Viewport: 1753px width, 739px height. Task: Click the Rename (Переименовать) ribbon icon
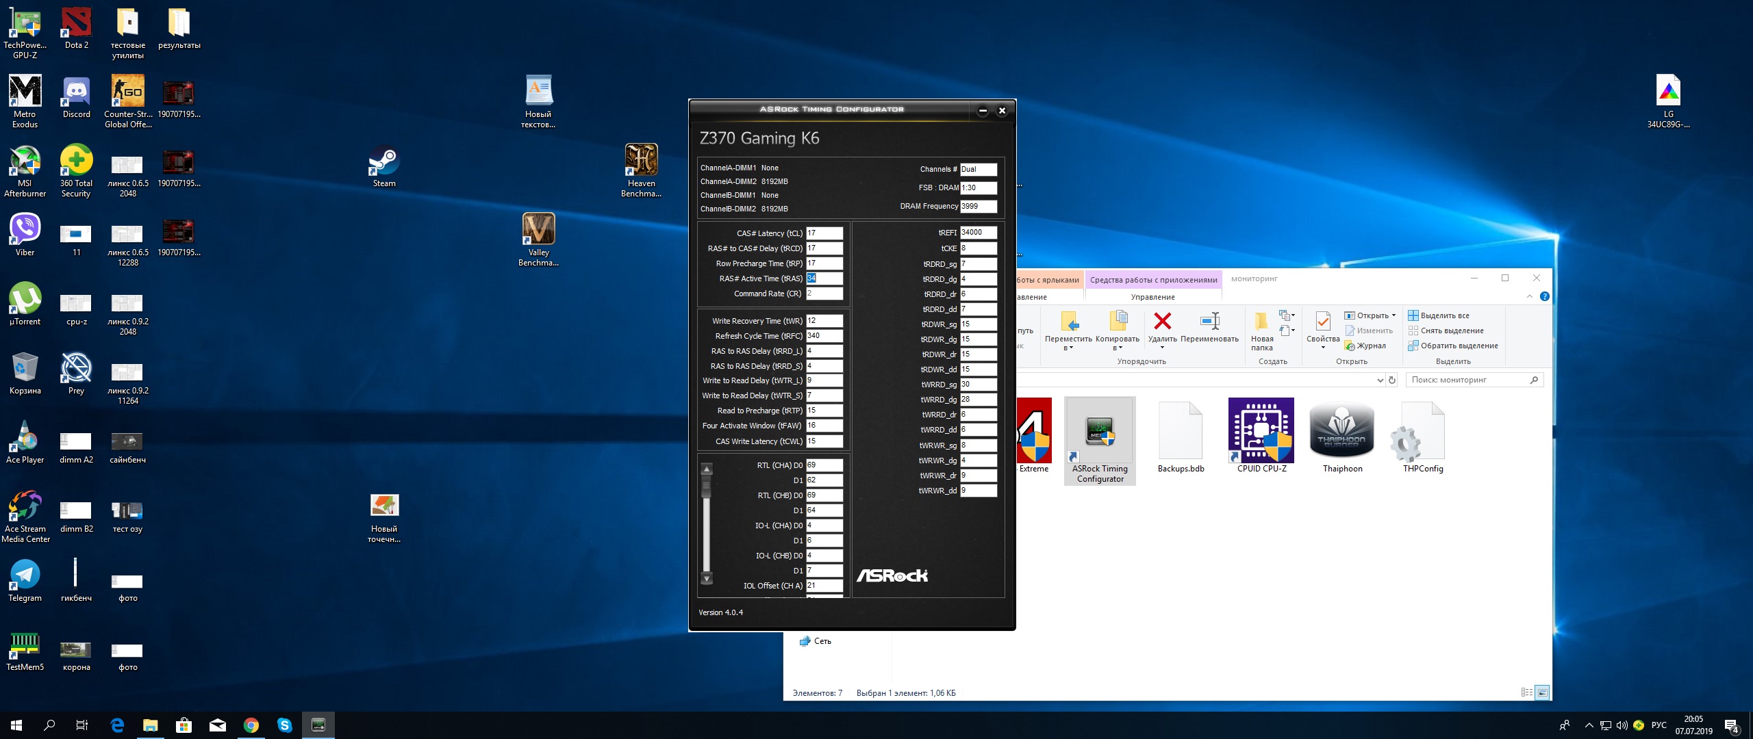click(1209, 321)
